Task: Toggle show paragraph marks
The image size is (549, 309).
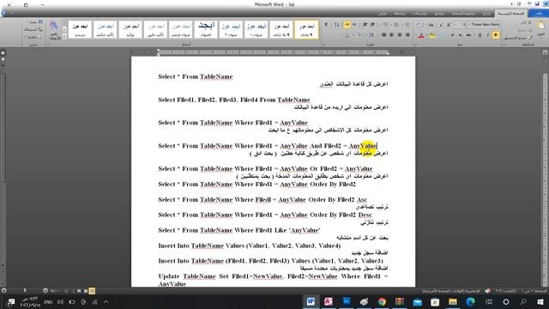Action: [x=326, y=25]
